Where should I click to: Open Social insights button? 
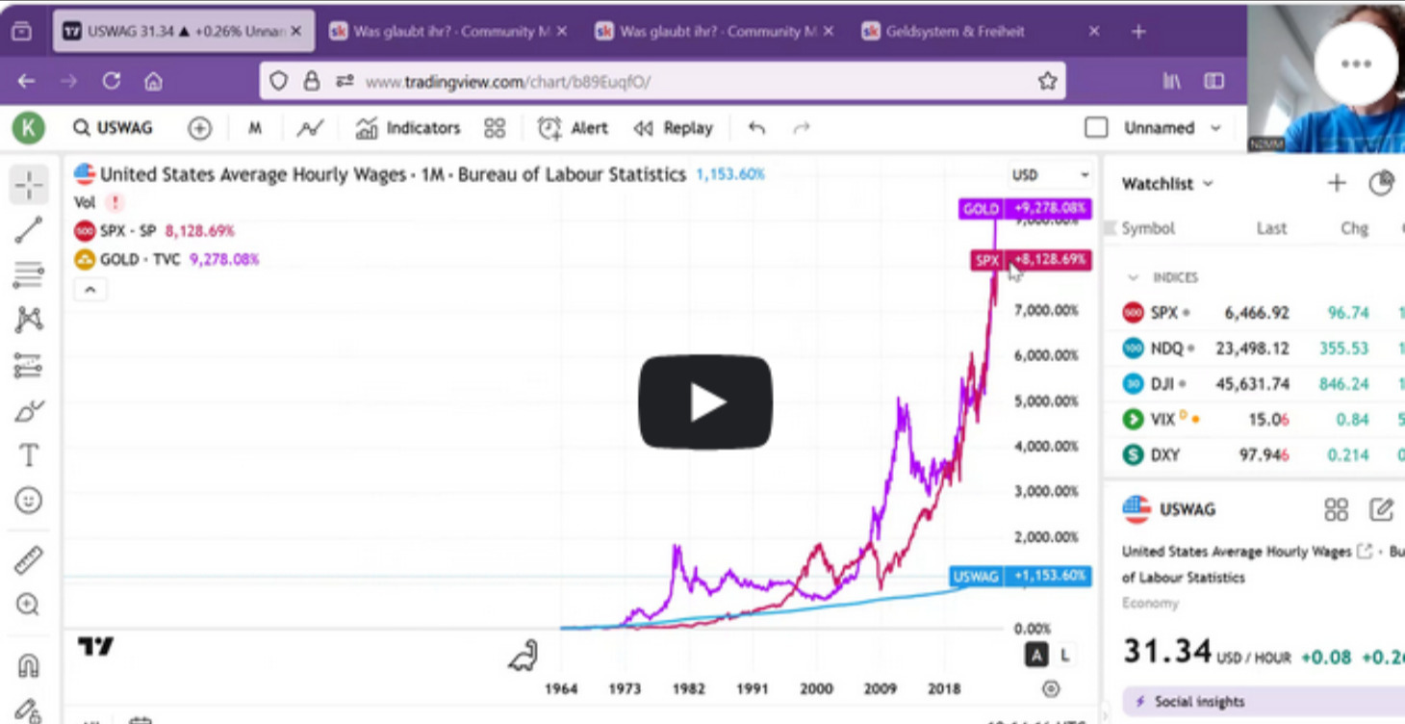1264,702
